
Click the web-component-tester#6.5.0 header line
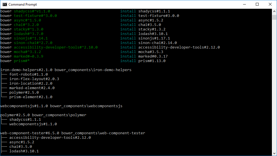(x=72, y=133)
